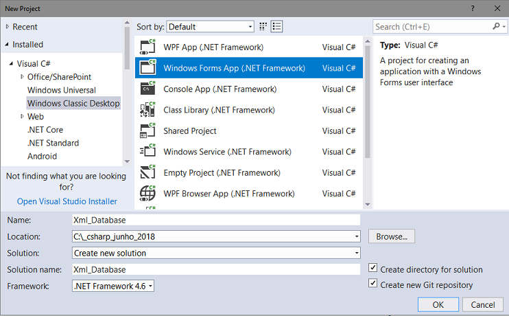Click the Empty Project template icon
Viewport: 509px width, 316px height.
pos(147,173)
